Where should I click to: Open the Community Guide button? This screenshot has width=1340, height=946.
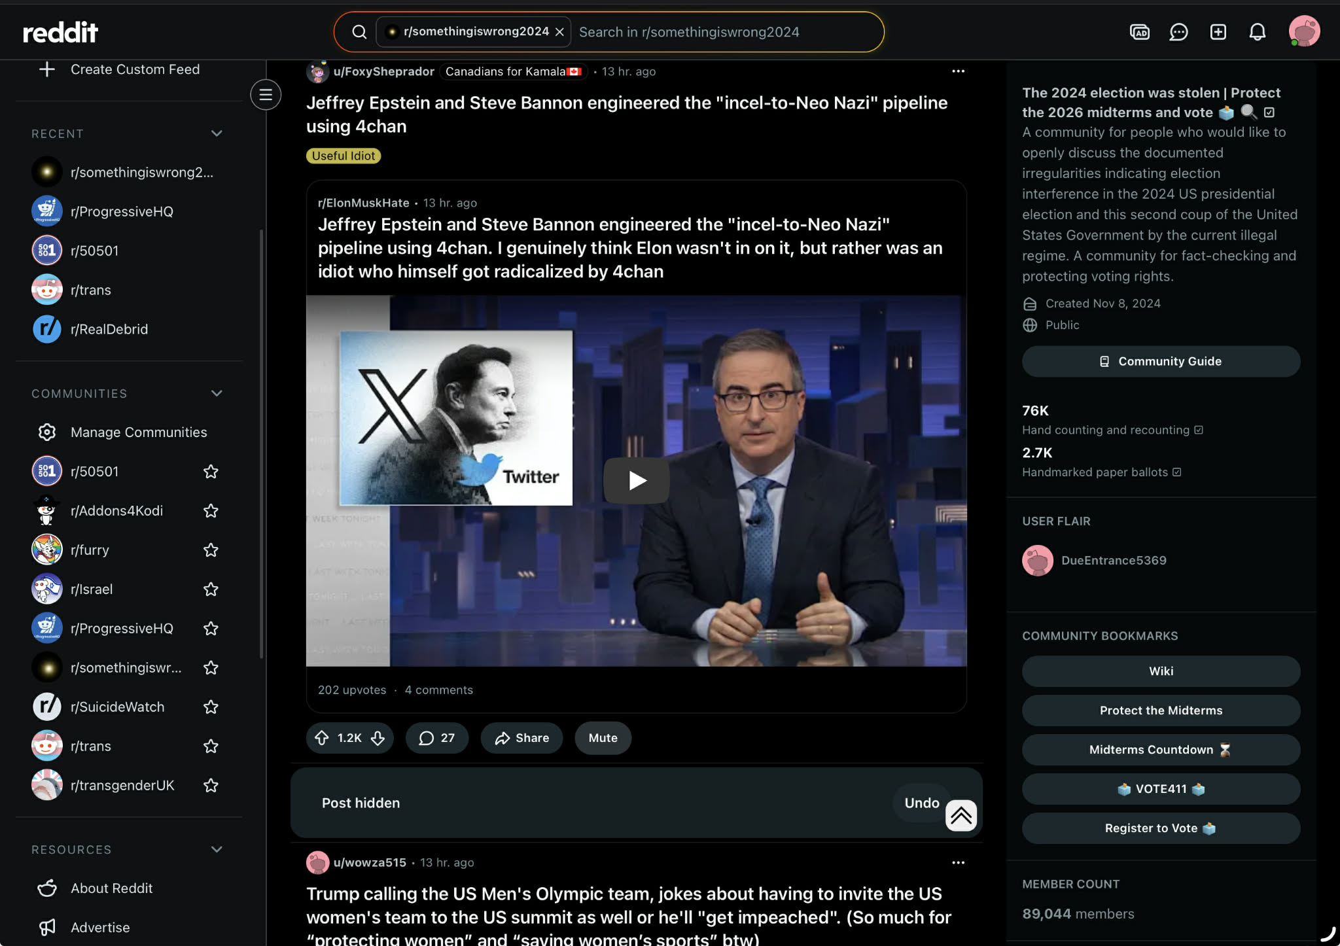pyautogui.click(x=1161, y=361)
